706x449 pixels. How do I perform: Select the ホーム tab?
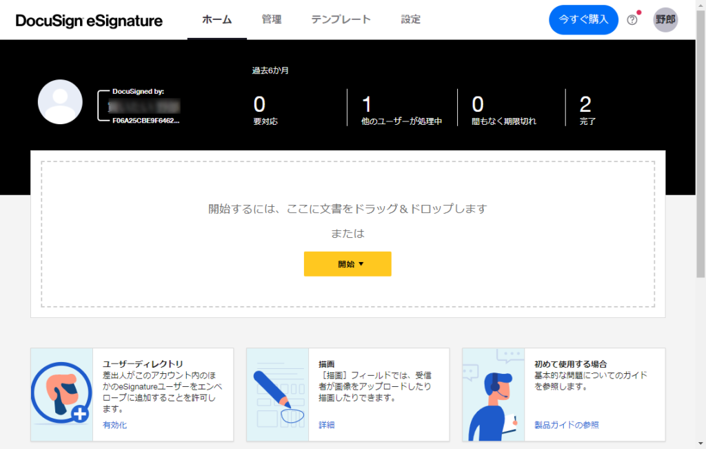[216, 19]
